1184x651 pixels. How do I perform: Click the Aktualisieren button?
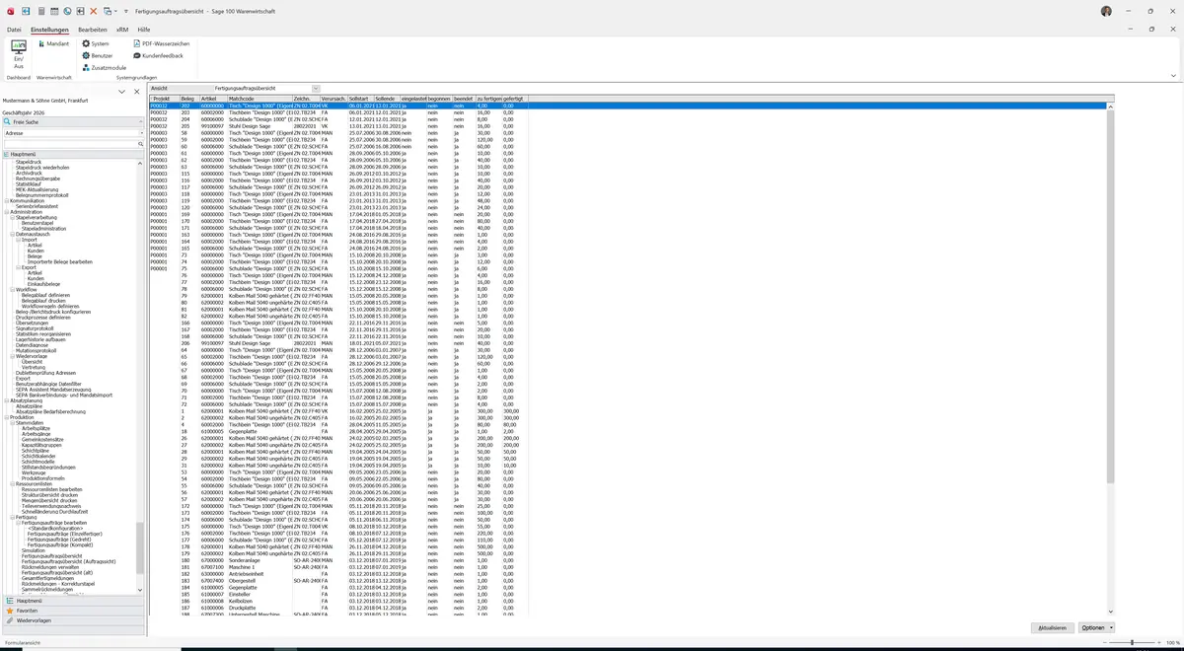click(x=1052, y=627)
